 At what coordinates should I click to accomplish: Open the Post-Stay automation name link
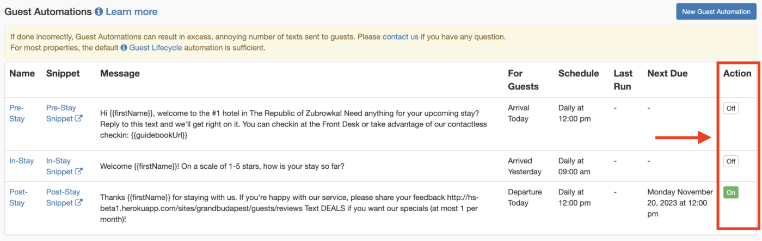pyautogui.click(x=17, y=197)
